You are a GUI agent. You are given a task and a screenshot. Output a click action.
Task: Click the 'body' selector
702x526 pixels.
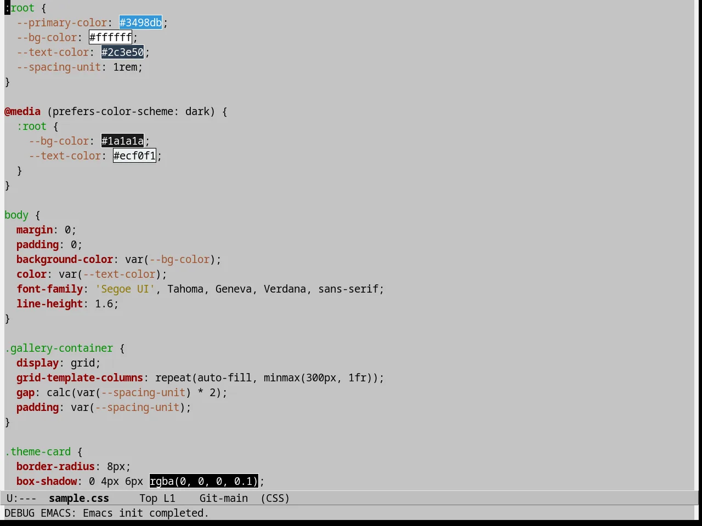coord(16,215)
